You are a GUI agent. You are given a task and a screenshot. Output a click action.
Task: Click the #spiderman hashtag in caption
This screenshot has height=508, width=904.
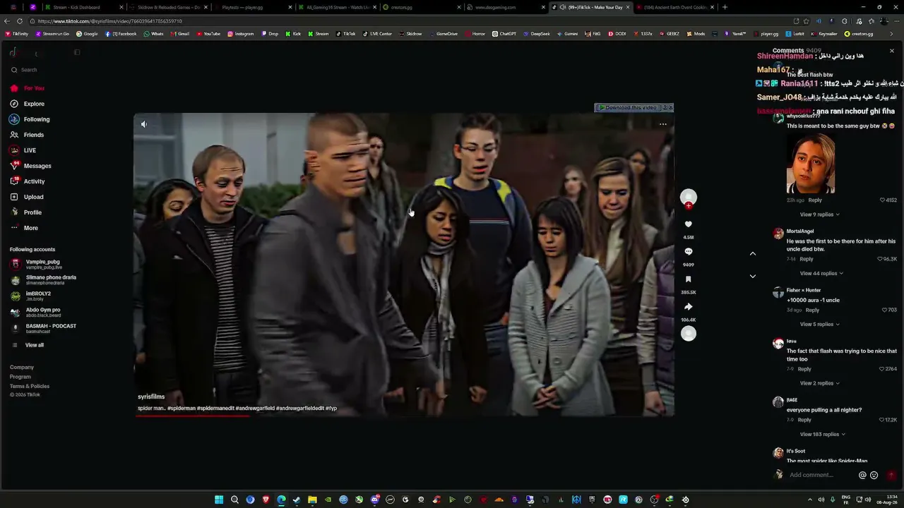[x=182, y=409]
